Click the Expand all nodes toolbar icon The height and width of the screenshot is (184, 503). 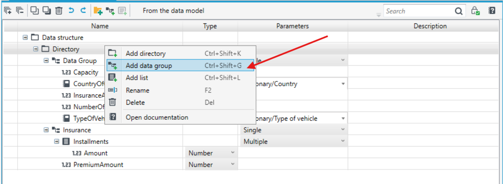coord(7,11)
